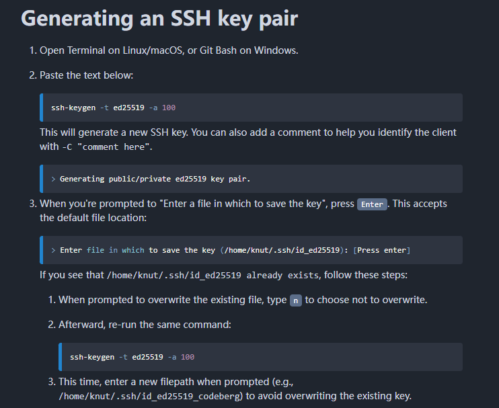The height and width of the screenshot is (408, 499).
Task: Click the 'Afterward, re-run the same command' step
Action: coord(145,325)
